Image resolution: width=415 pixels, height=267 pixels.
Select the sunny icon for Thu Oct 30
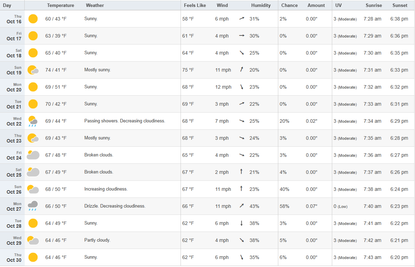(33, 257)
